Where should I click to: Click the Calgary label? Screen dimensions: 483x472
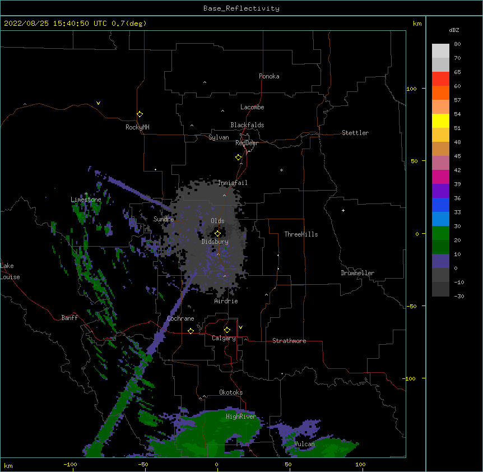click(224, 338)
